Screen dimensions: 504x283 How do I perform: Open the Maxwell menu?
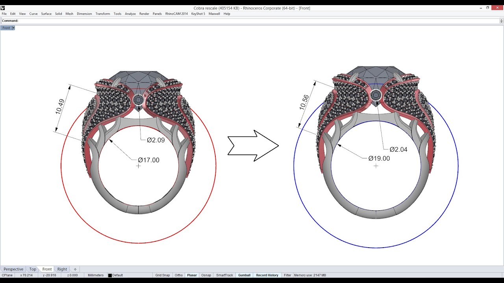tap(214, 14)
